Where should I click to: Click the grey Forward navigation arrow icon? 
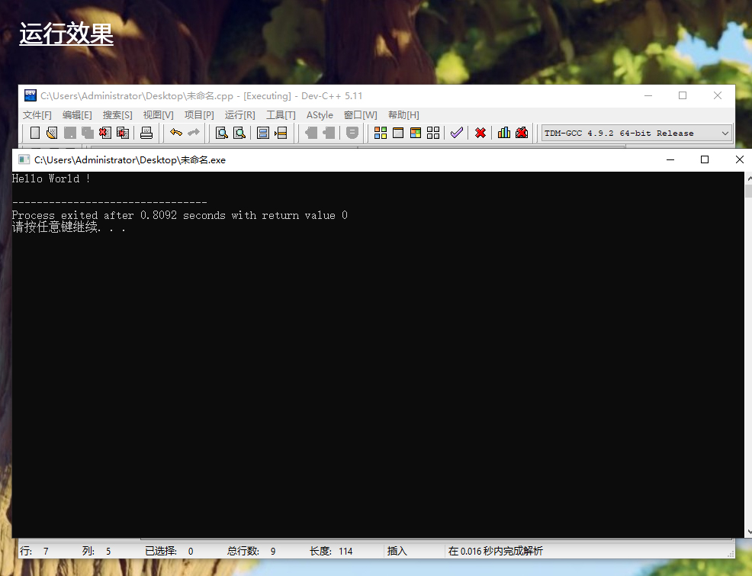click(x=329, y=133)
